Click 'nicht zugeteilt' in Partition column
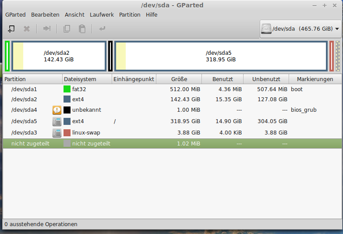This screenshot has height=234, width=343. [30, 144]
